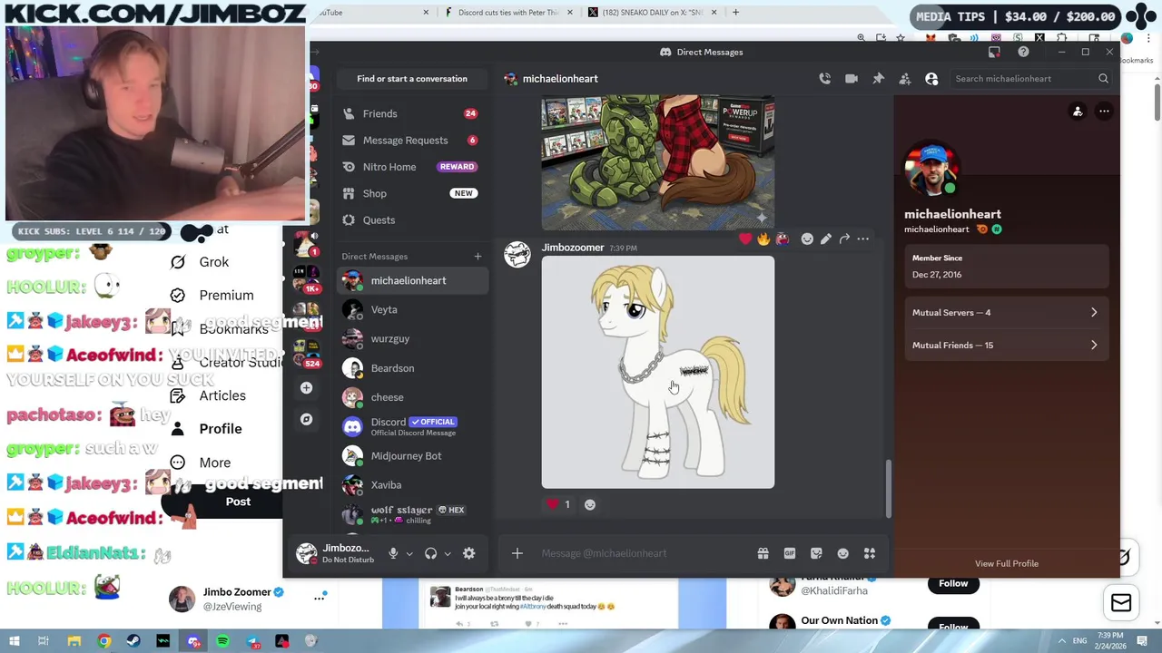Screen dimensions: 1162x653
Task: Open michaelionheart's profile avatar
Action: click(x=931, y=170)
